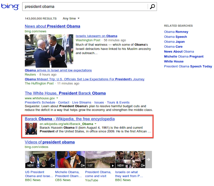Open the Tours & Events sitelink
Screen dimensions: 214x186
click(x=118, y=102)
